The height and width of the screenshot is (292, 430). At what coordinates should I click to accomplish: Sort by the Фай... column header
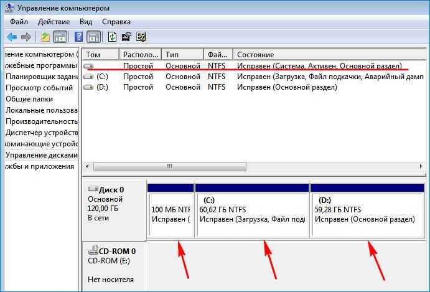pyautogui.click(x=218, y=54)
